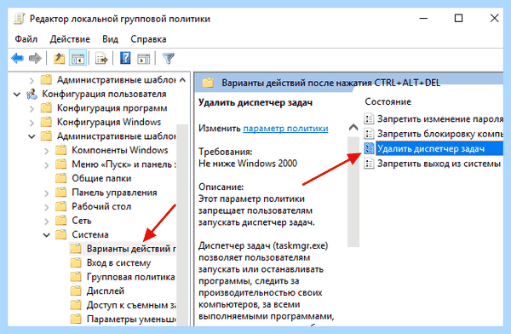Click folder icon beside Дисплей
This screenshot has width=511, height=334.
coord(76,291)
